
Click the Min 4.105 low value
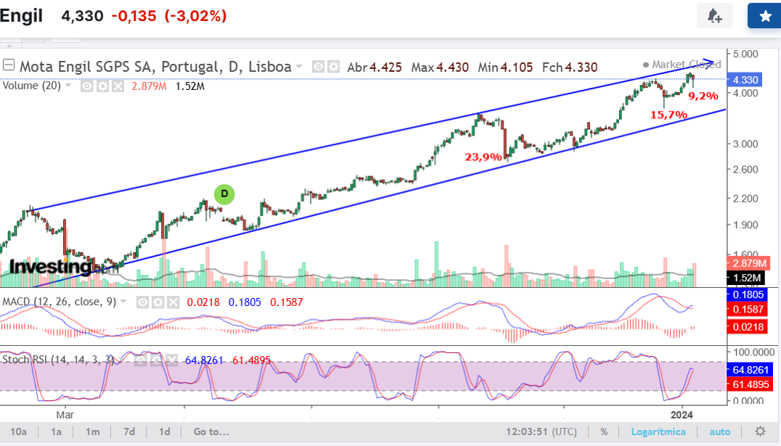pos(505,67)
